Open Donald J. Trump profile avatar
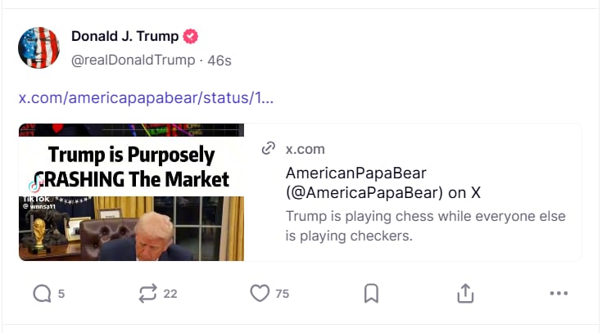 pos(39,47)
